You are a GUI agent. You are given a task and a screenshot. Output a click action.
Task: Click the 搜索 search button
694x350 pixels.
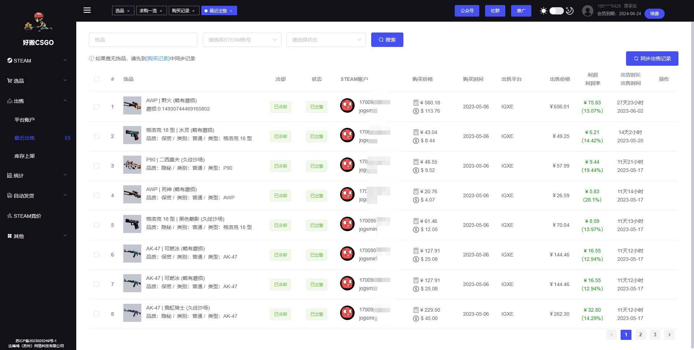pos(387,40)
